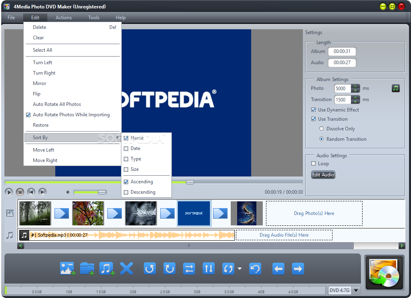Image resolution: width=411 pixels, height=298 pixels.
Task: Click the rotate right toolbar icon
Action: click(x=169, y=269)
